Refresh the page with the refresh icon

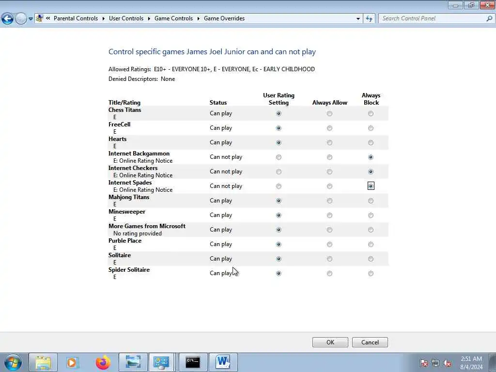369,19
